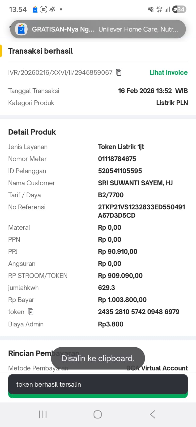The height and width of the screenshot is (427, 196).
Task: Tap the battery indicator in status bar
Action: point(179,10)
